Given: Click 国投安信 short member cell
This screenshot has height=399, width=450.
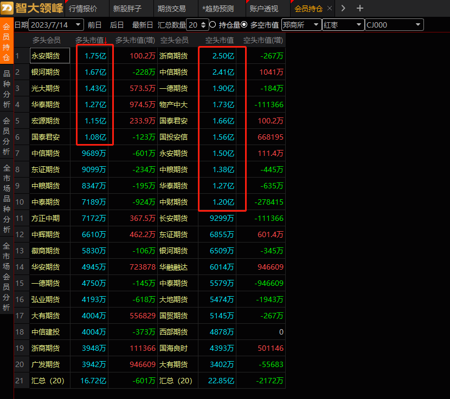Looking at the screenshot, I should [178, 137].
